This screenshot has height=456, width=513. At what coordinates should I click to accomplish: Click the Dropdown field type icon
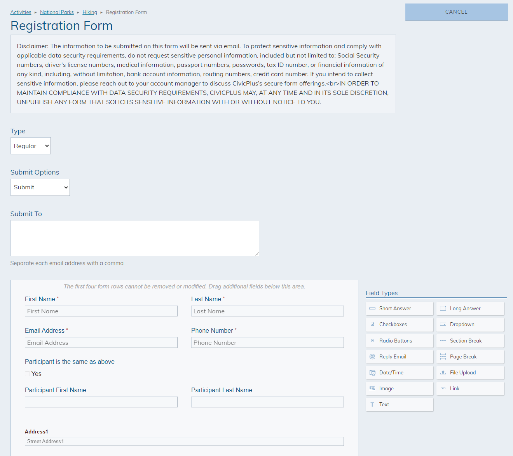tap(443, 324)
